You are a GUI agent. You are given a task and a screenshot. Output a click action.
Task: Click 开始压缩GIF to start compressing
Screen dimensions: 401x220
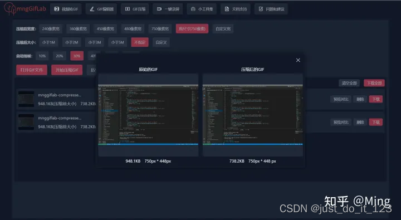pos(67,70)
